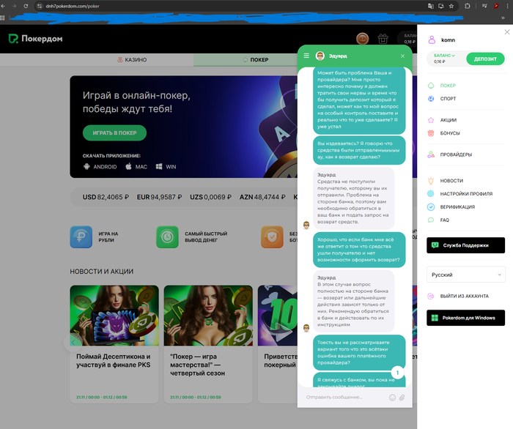Open the browser three-dot menu
This screenshot has height=429, width=513.
pyautogui.click(x=507, y=6)
